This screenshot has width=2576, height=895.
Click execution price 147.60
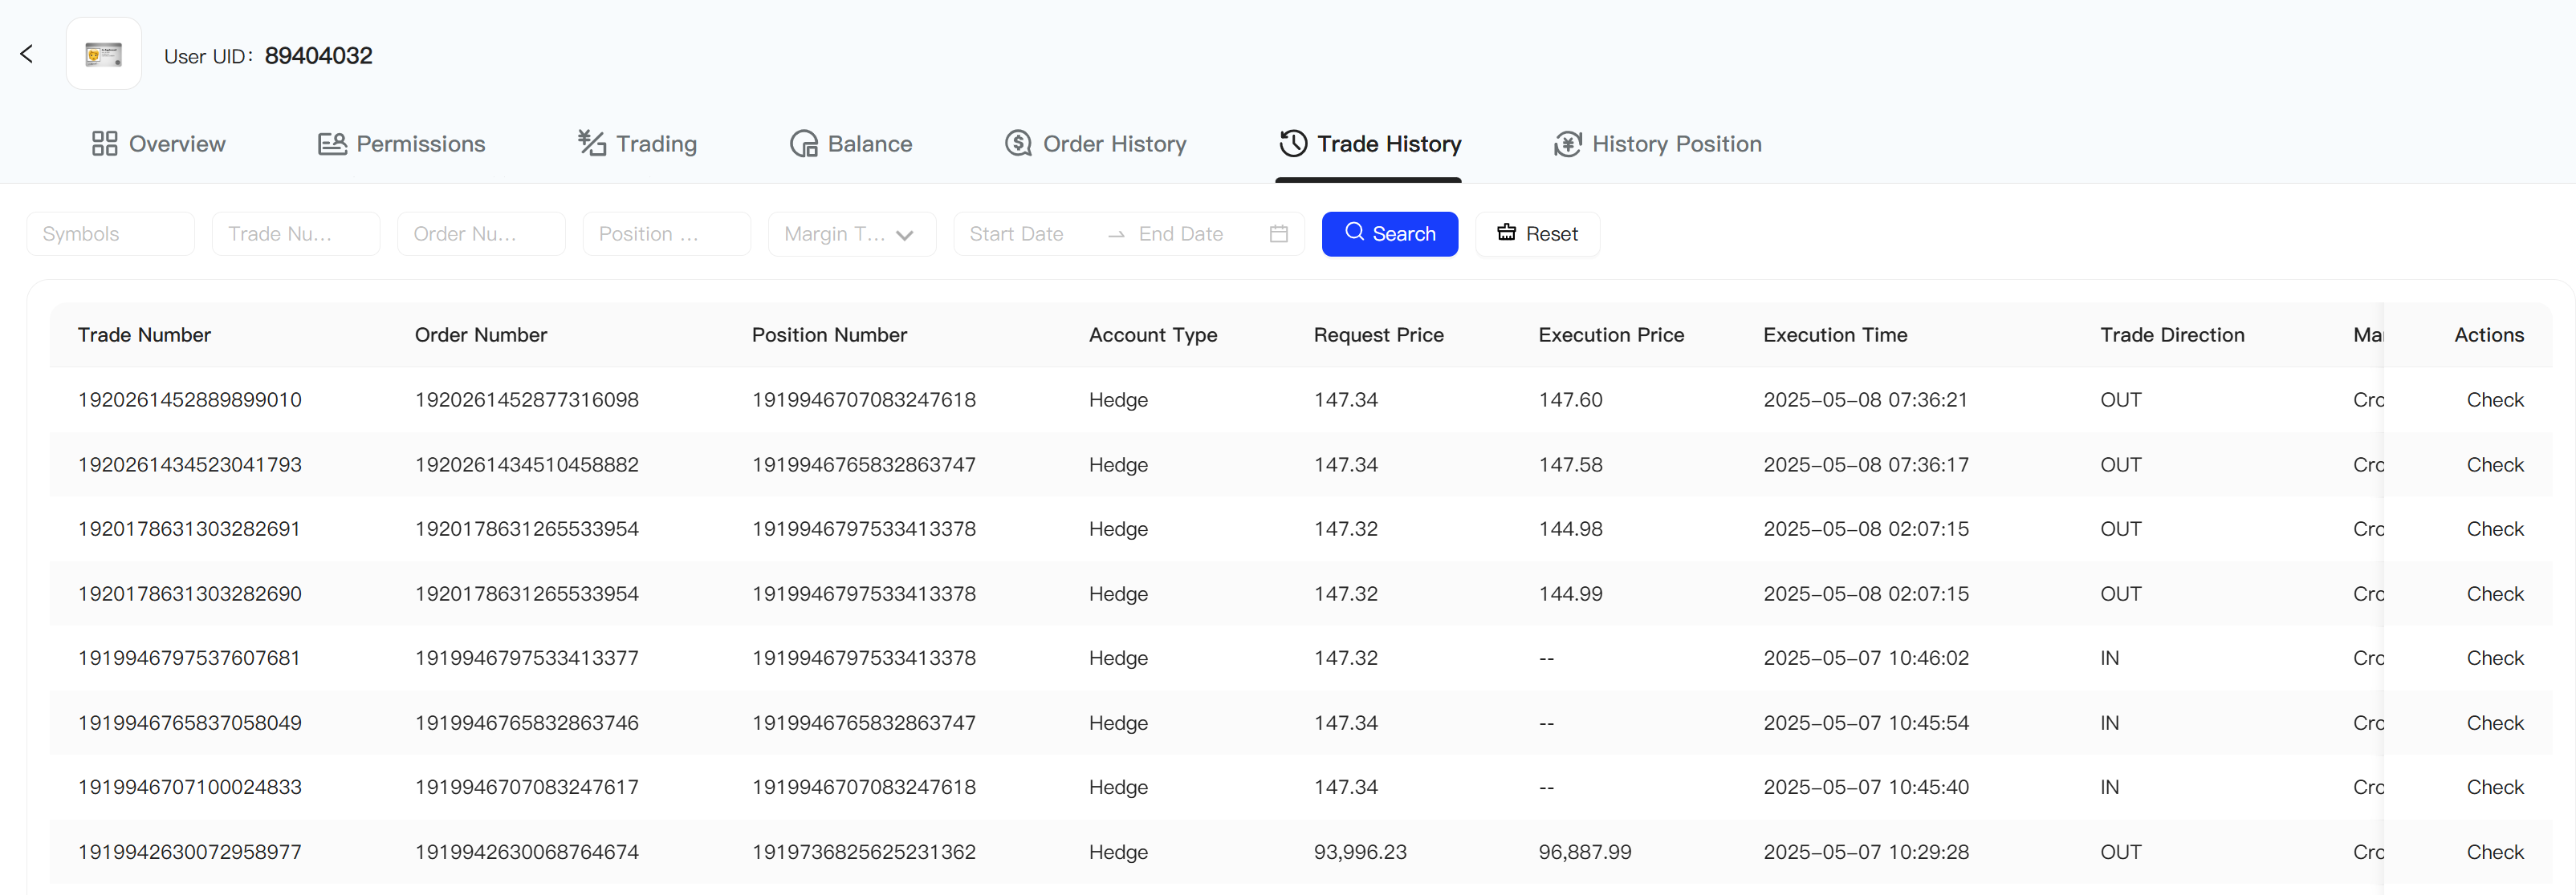click(1570, 399)
